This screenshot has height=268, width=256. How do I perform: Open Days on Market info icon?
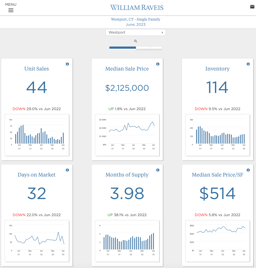pyautogui.click(x=67, y=170)
